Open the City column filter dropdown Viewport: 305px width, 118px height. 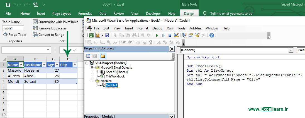coord(74,65)
